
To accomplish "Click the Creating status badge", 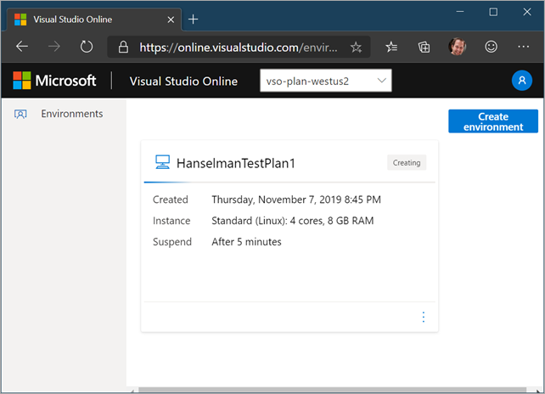I will 407,162.
